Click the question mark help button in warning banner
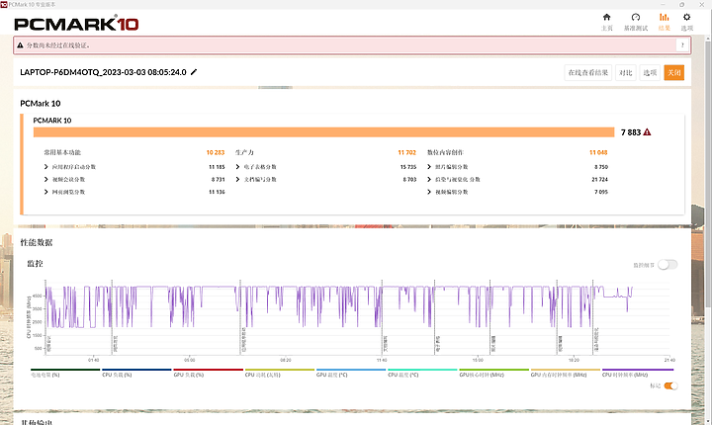 [682, 44]
